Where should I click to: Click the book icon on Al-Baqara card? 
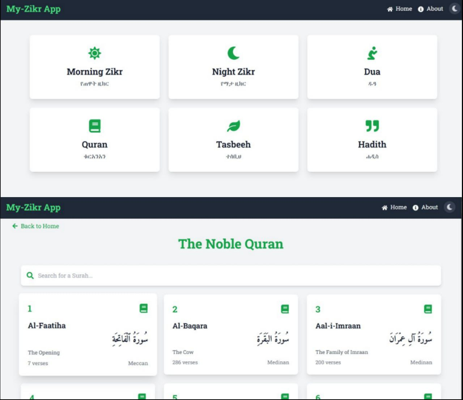click(285, 309)
